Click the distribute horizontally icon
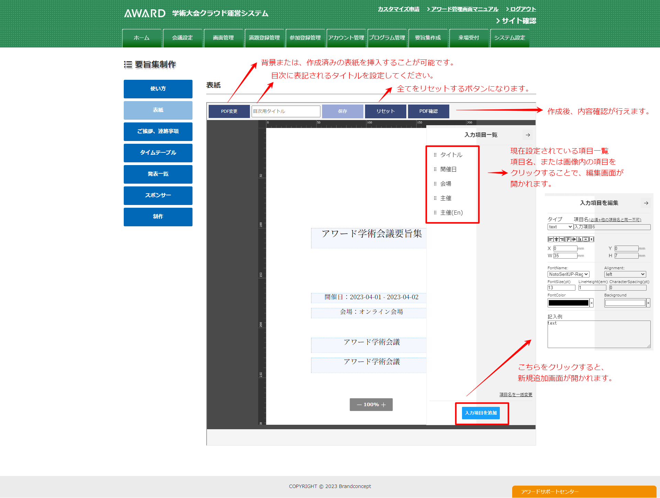 [x=591, y=239]
